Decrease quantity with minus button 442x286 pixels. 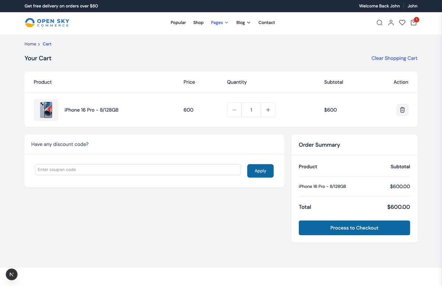coord(234,110)
